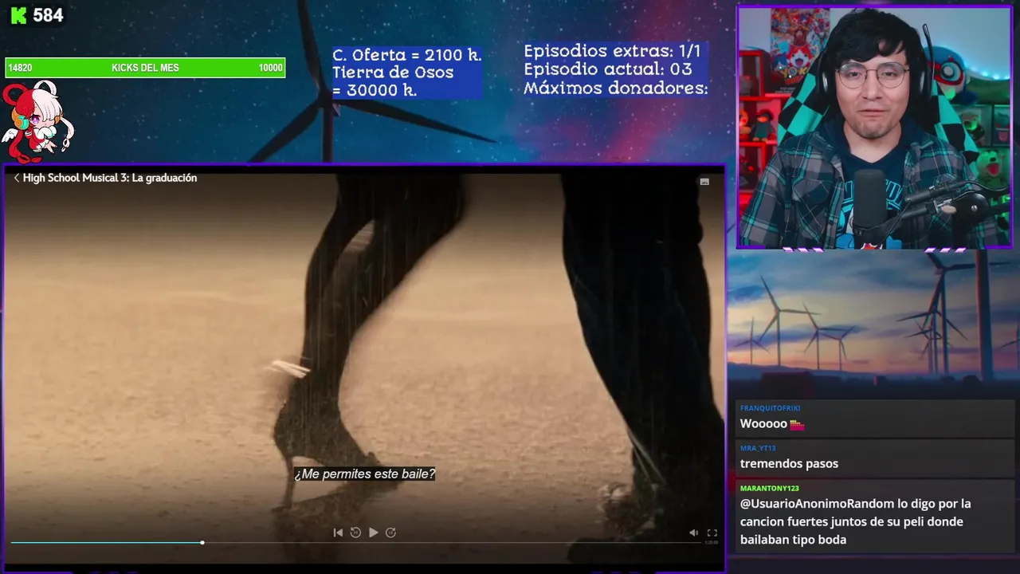Click the 'Tierra de Osos = 30000 k.' text

[x=393, y=81]
